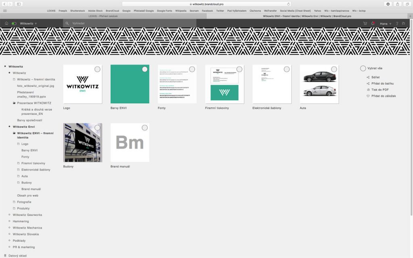Open the Budovy building photo thumbnail

click(x=83, y=142)
